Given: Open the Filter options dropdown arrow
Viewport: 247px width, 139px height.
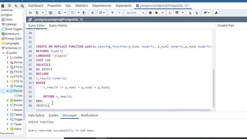Looking at the screenshot, I should (119, 13).
